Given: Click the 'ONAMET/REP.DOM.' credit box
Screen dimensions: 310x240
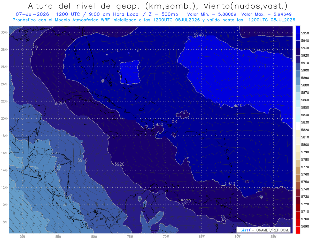Looking at the screenshot, I should click(263, 230).
